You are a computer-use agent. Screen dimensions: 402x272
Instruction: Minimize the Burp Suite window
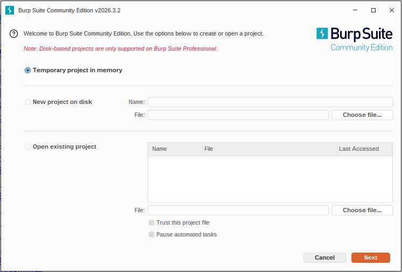(x=355, y=10)
